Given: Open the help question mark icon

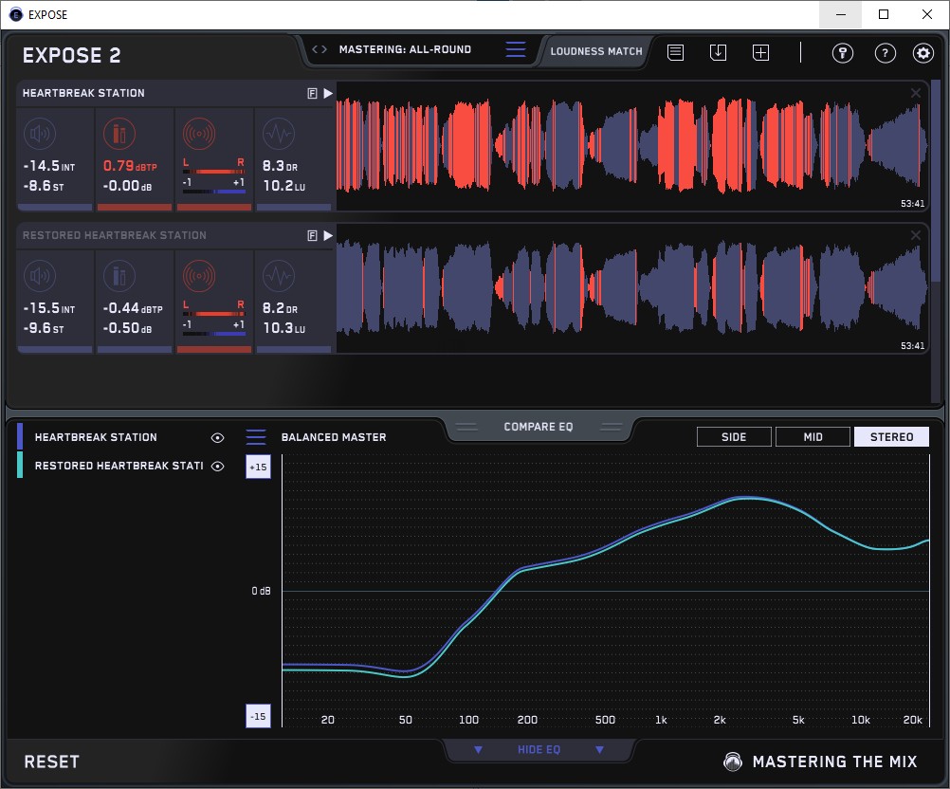Looking at the screenshot, I should (886, 53).
